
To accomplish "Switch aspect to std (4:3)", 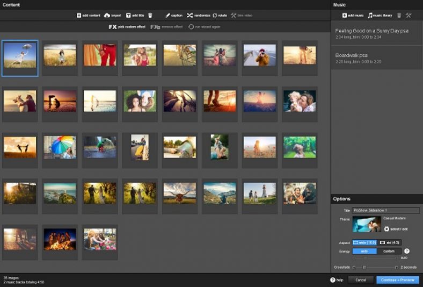I will pos(390,243).
